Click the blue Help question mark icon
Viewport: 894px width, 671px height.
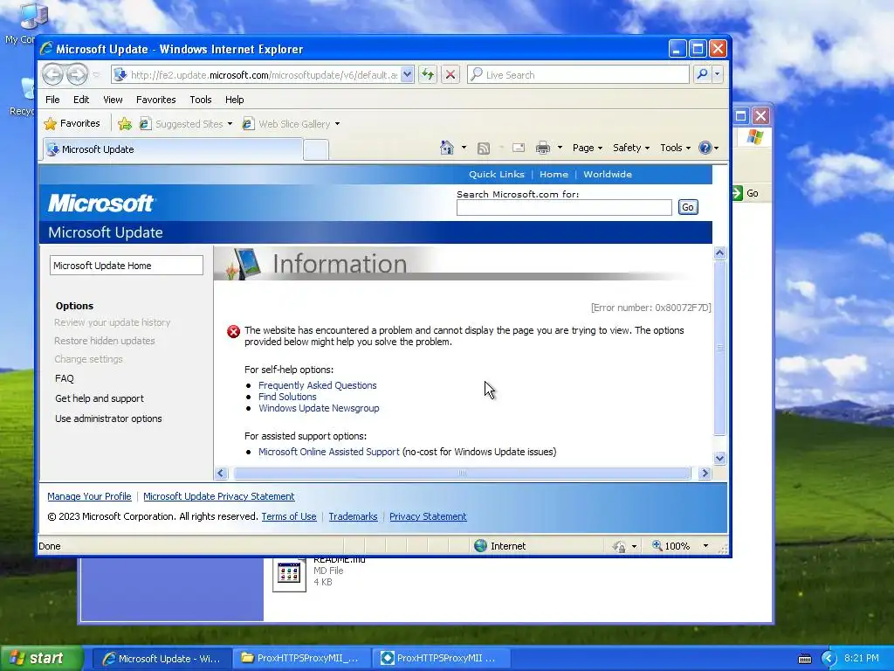click(x=705, y=148)
